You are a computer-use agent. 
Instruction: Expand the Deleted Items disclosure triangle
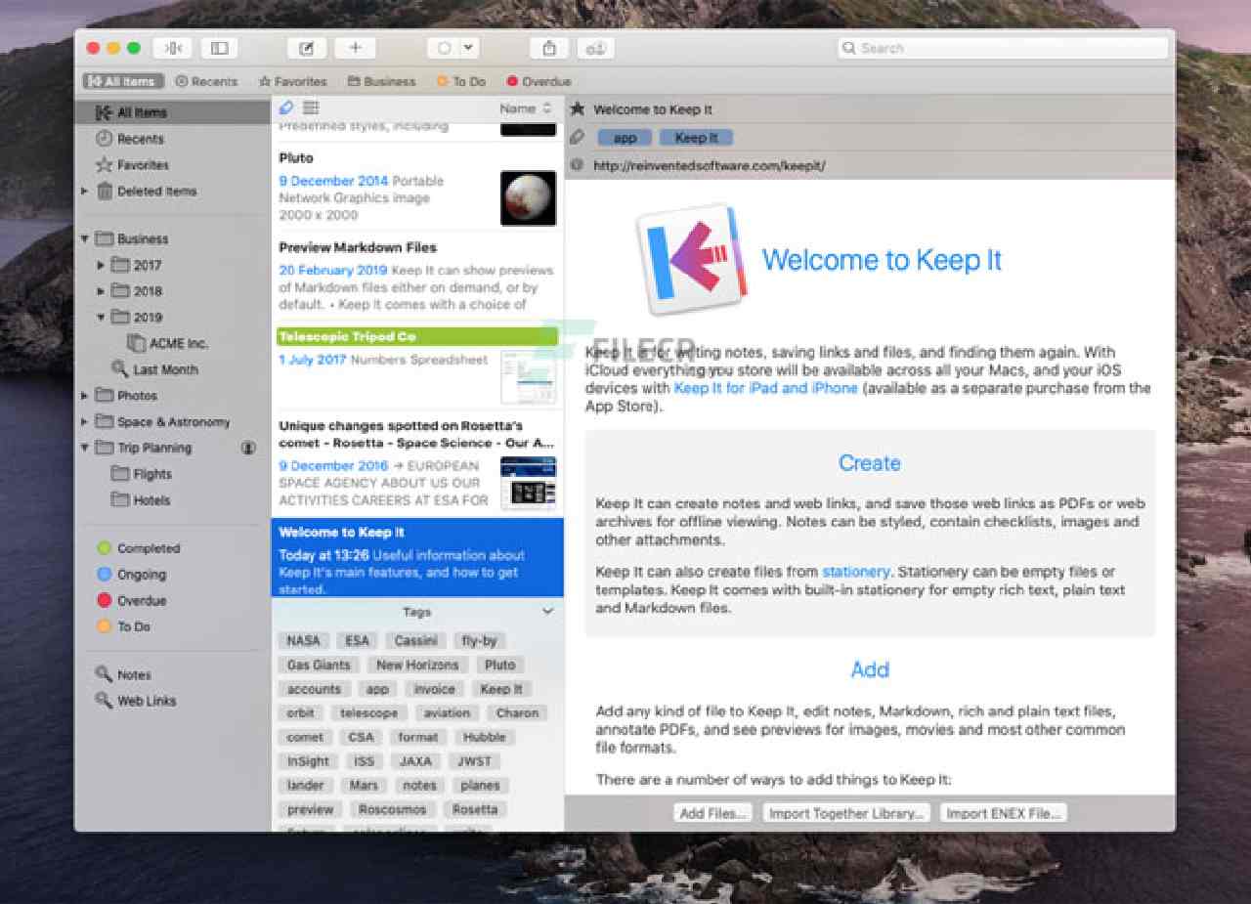coord(85,192)
